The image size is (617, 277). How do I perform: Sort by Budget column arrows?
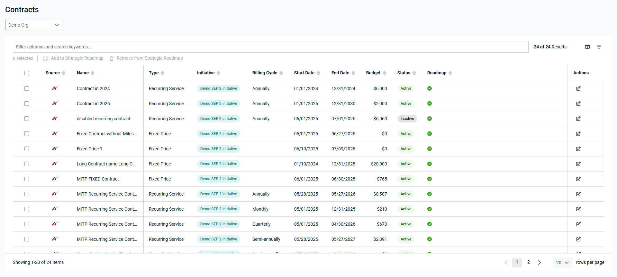[x=384, y=73]
